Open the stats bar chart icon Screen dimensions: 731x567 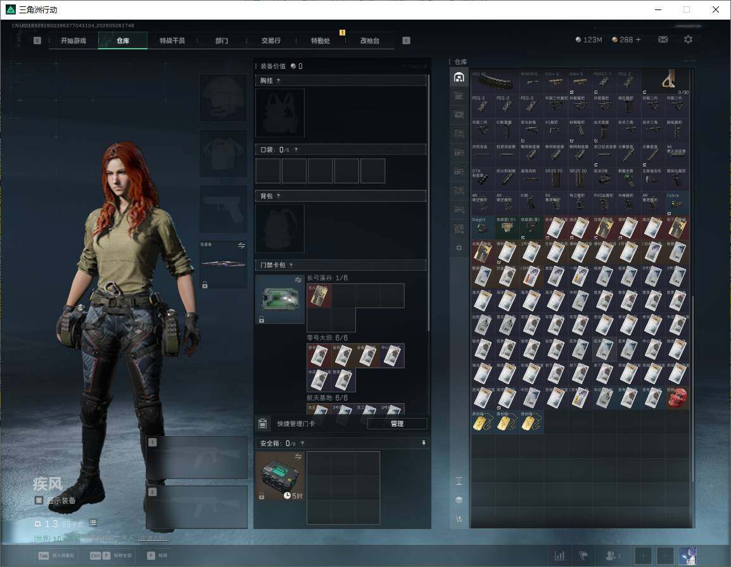559,556
